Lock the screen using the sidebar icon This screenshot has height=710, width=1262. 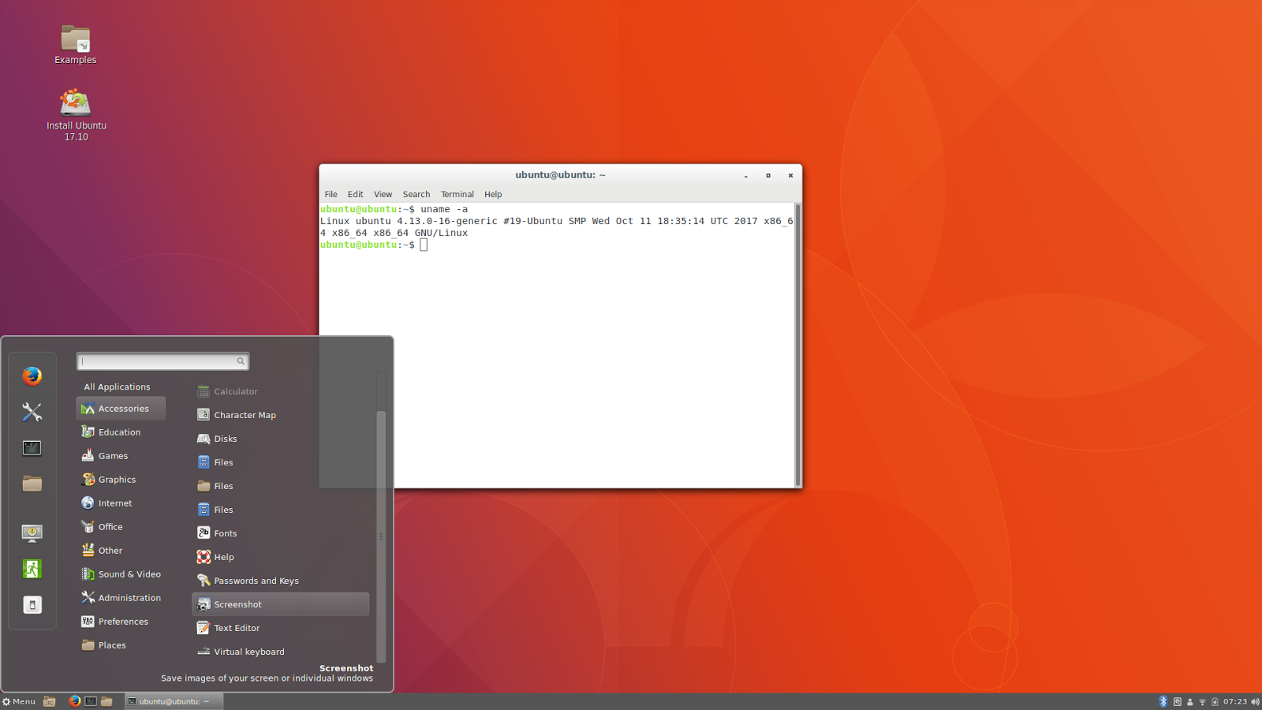(x=32, y=532)
